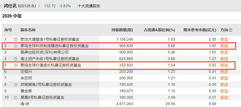Click the question icon for 歌汝大道慧选1号
241x107 pixels.
tap(15, 40)
